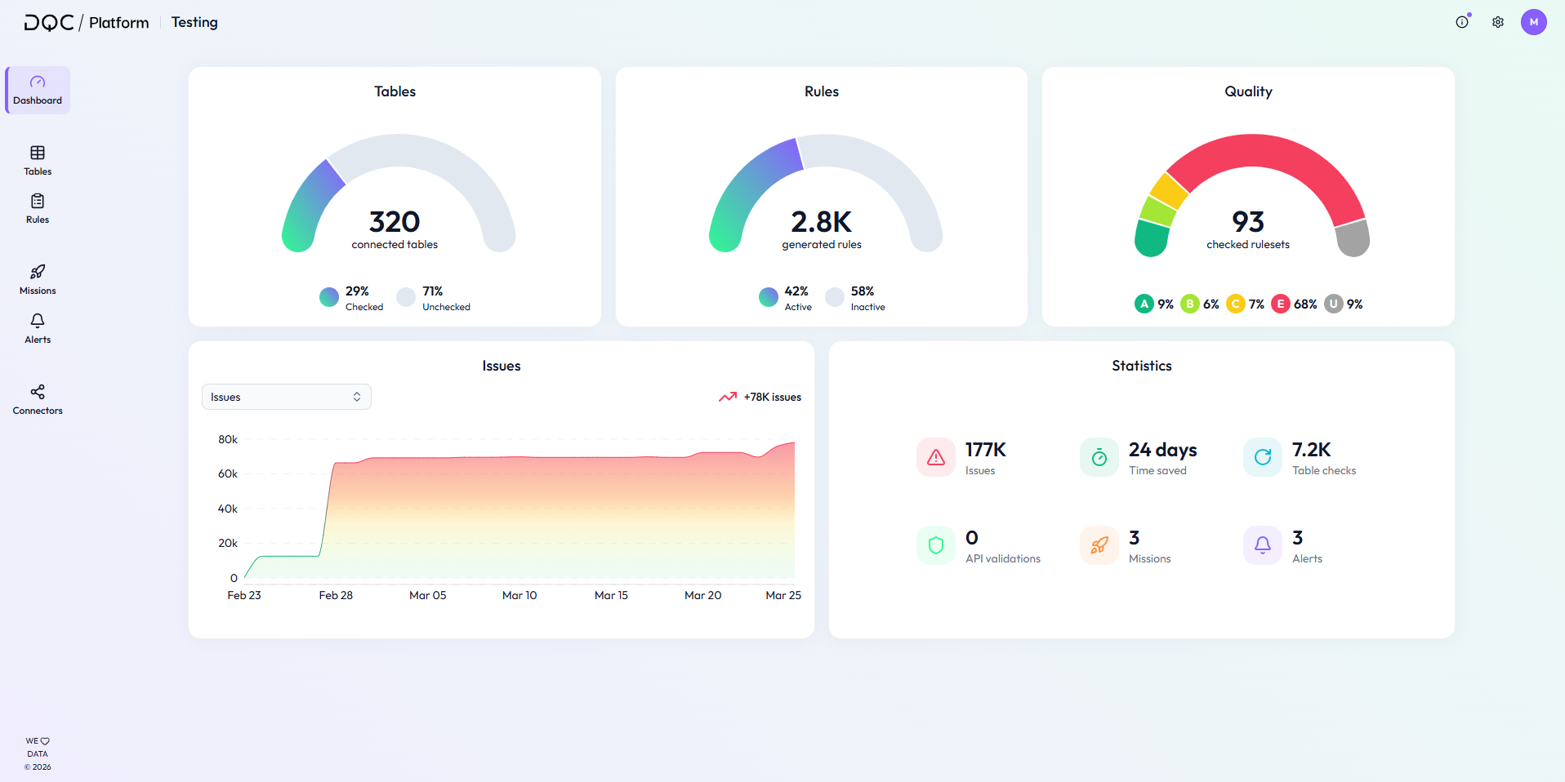Select the grade E quality badge
Image resolution: width=1565 pixels, height=782 pixels.
(x=1281, y=304)
